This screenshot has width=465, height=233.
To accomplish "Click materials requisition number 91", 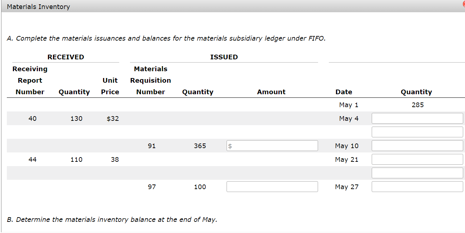I will [152, 145].
